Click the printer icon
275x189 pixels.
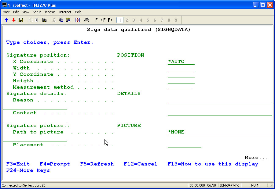click(x=86, y=20)
